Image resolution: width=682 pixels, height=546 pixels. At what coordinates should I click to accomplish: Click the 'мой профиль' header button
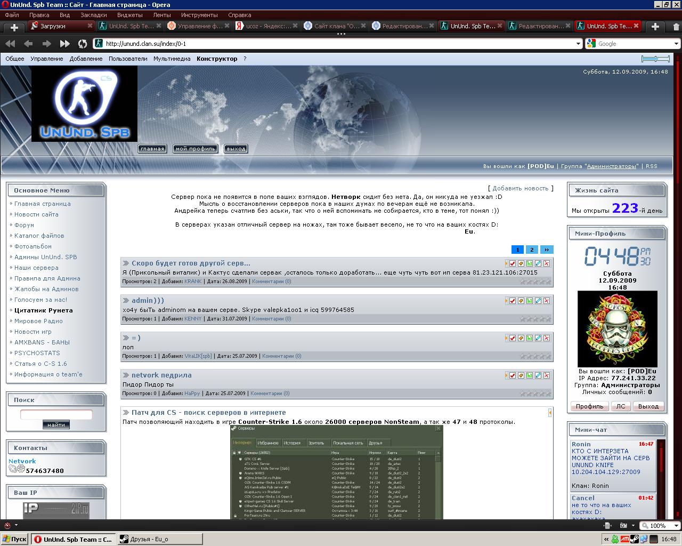(x=196, y=149)
